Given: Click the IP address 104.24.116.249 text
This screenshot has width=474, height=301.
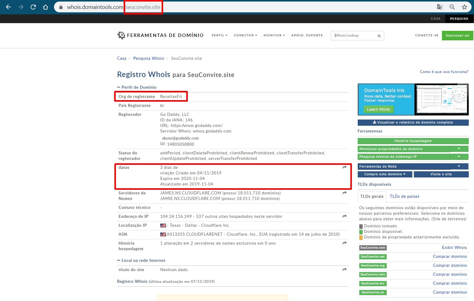Looking at the screenshot, I should (176, 217).
